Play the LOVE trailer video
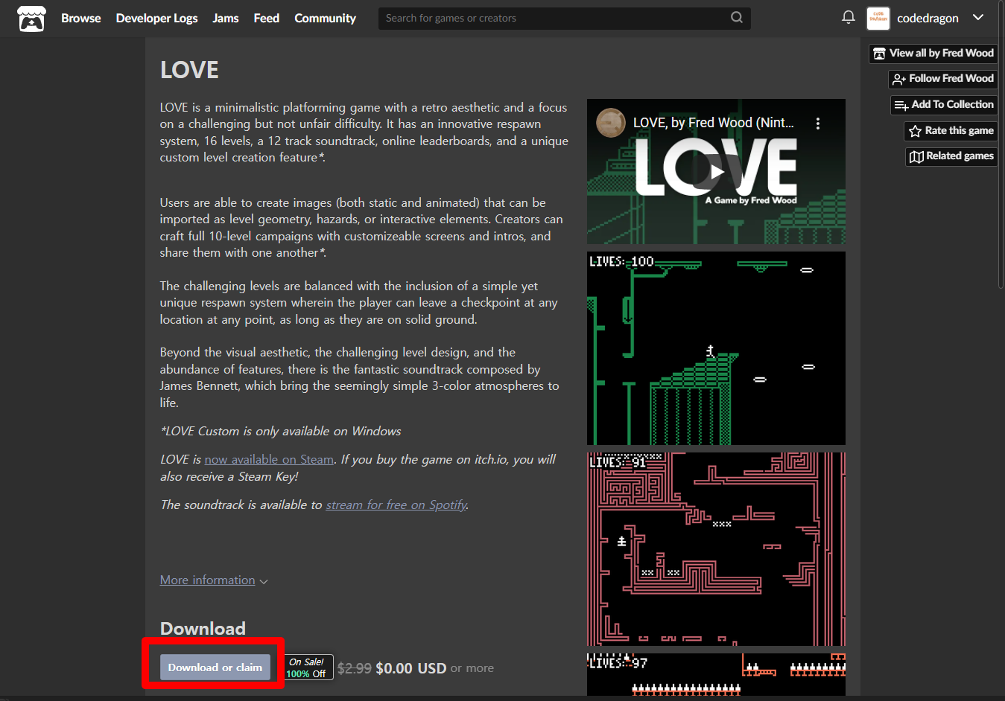This screenshot has width=1005, height=701. tap(716, 172)
